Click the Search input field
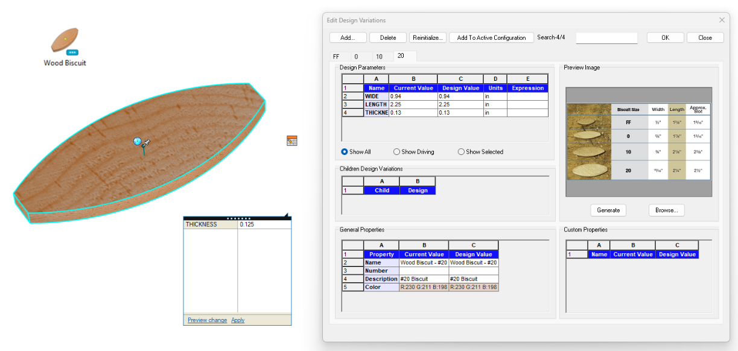738x351 pixels. (606, 38)
